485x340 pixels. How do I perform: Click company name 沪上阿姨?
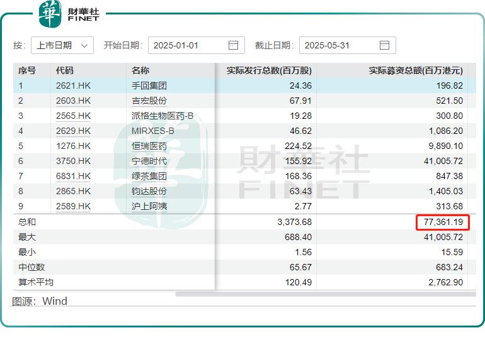(x=149, y=206)
